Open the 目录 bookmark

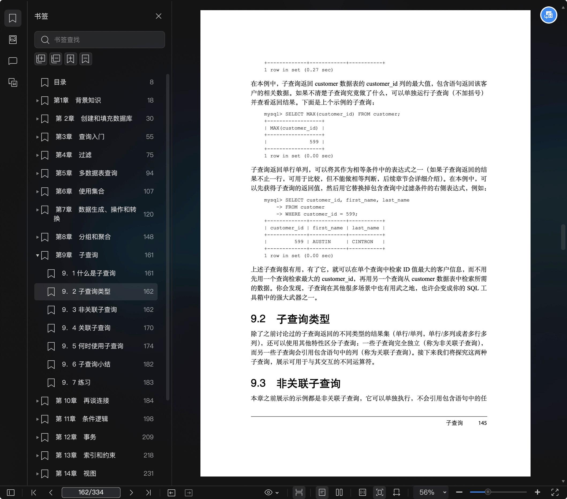point(96,82)
